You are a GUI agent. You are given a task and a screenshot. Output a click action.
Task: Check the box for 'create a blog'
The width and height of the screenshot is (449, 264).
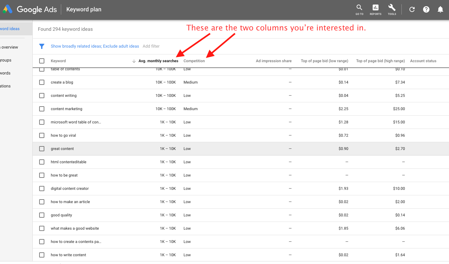pos(42,82)
